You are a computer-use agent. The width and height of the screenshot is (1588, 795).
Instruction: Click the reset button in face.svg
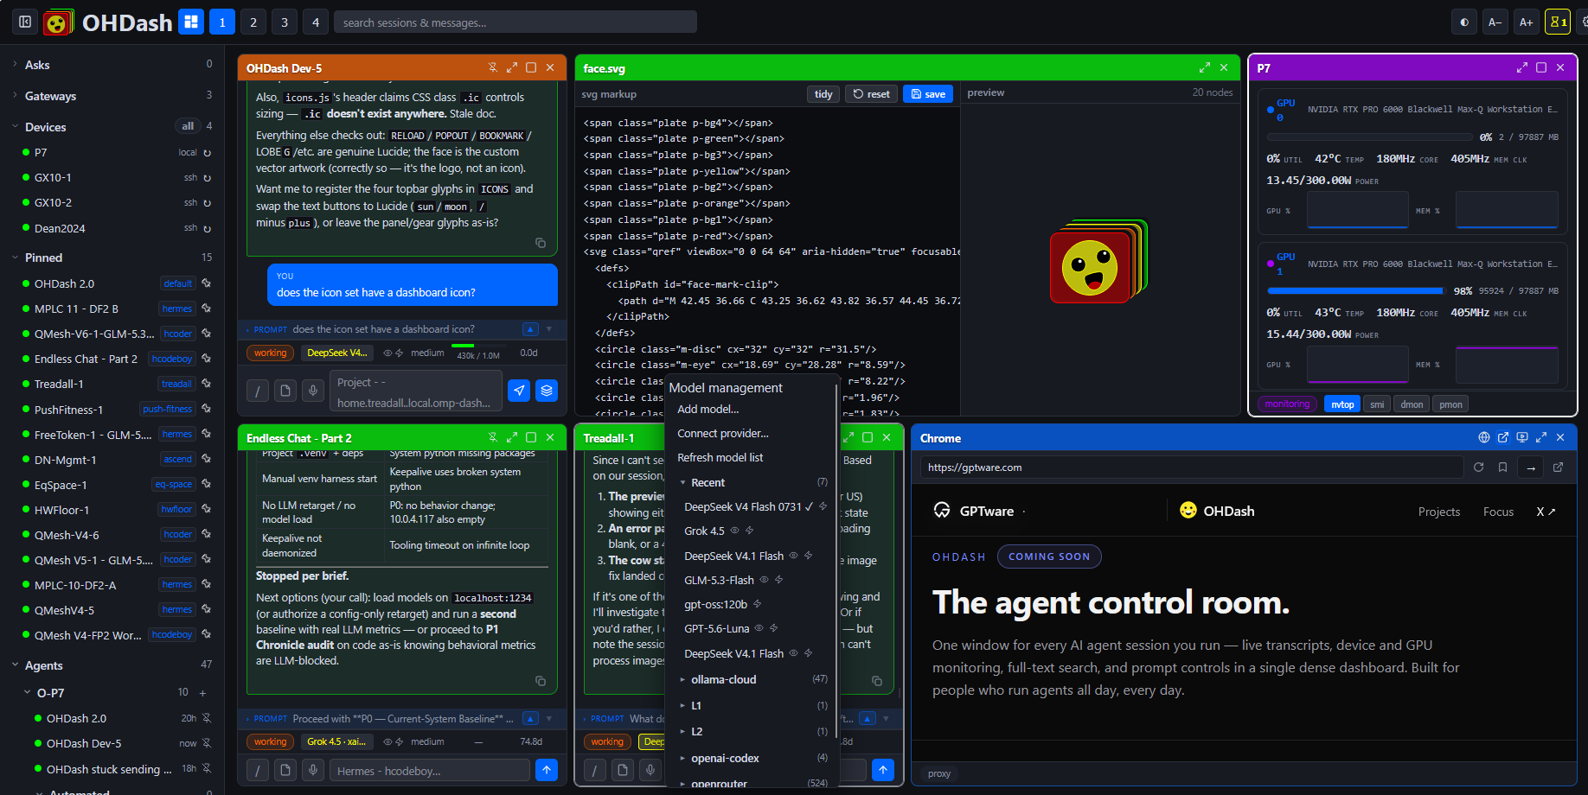[871, 94]
